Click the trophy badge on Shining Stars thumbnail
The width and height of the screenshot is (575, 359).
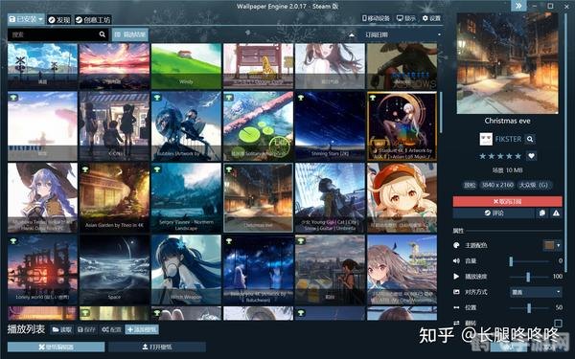pyautogui.click(x=301, y=98)
